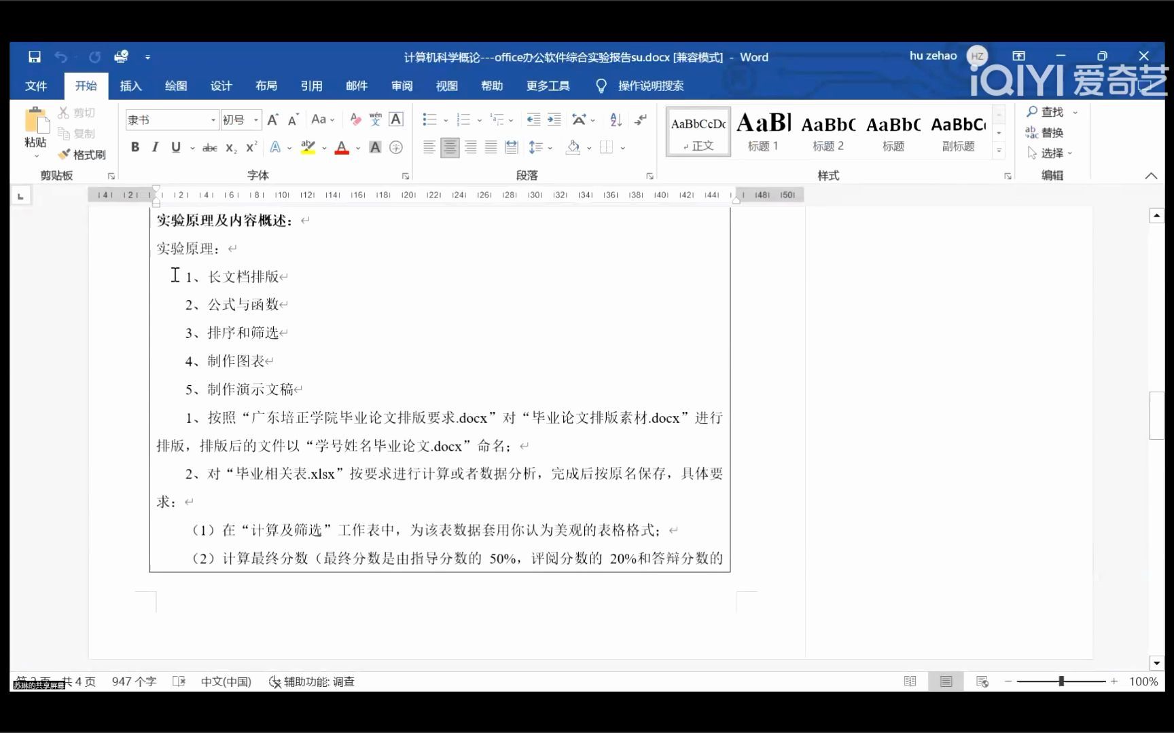Image resolution: width=1174 pixels, height=733 pixels.
Task: Open the Change Case Aa dropdown
Action: (323, 119)
